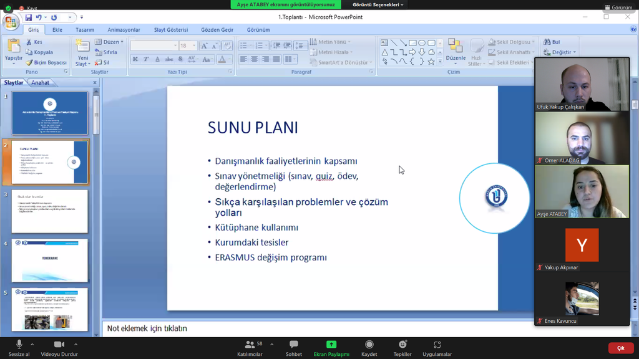Toggle bold with the K button
Viewport: 639px width, 359px height.
(135, 59)
